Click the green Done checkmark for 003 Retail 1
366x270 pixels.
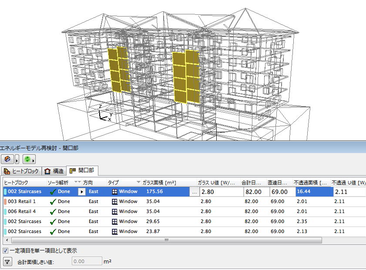[53, 201]
